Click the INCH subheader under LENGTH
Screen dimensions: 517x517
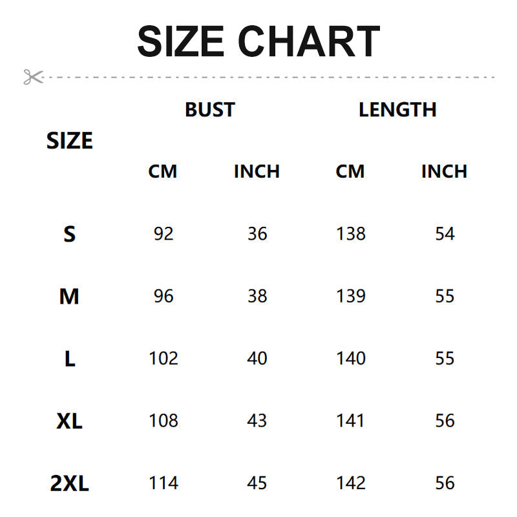[444, 172]
